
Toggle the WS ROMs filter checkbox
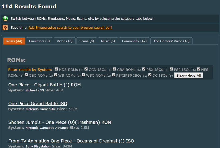(x=56, y=75)
